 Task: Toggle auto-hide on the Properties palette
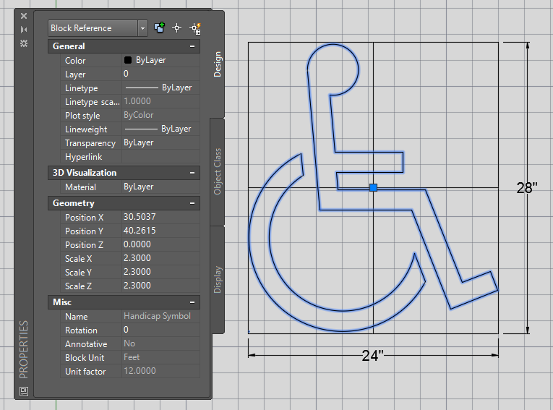24,30
